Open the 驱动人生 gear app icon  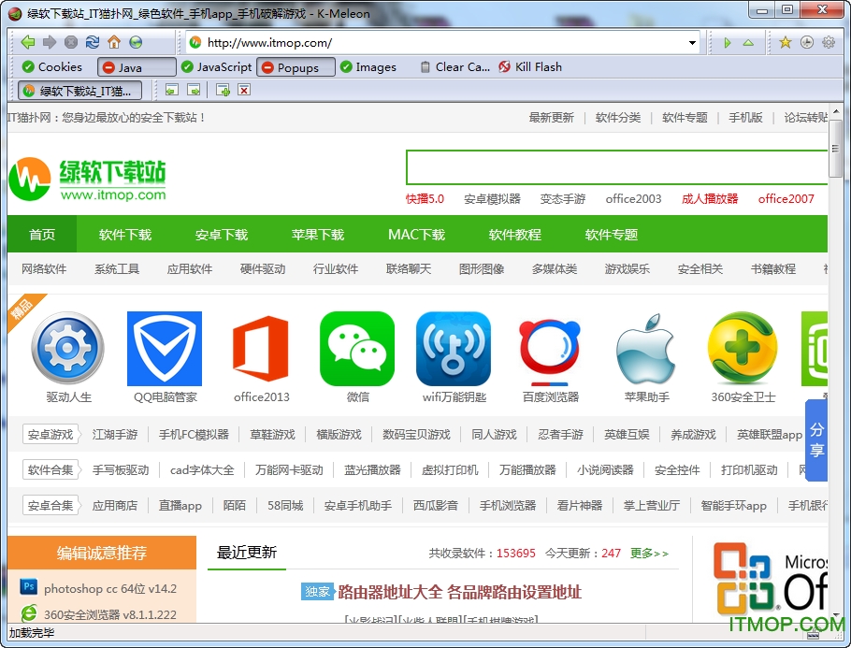pyautogui.click(x=68, y=349)
